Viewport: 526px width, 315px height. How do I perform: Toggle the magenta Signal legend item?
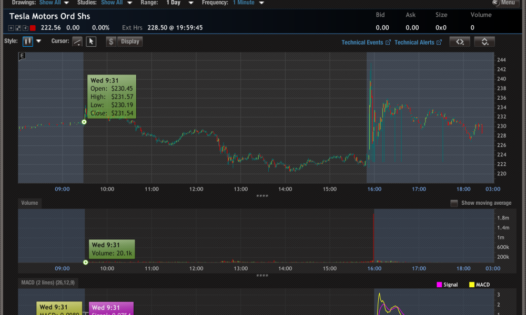click(x=447, y=285)
